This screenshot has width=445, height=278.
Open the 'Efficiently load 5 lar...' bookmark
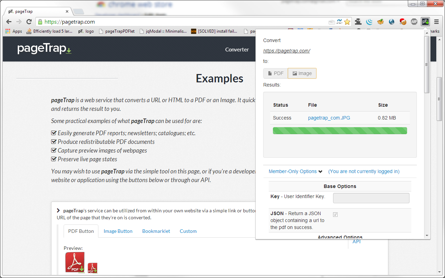point(50,31)
